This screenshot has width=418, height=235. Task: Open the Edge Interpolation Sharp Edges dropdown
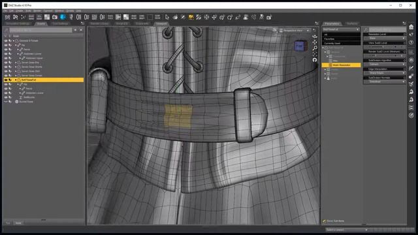point(385,73)
